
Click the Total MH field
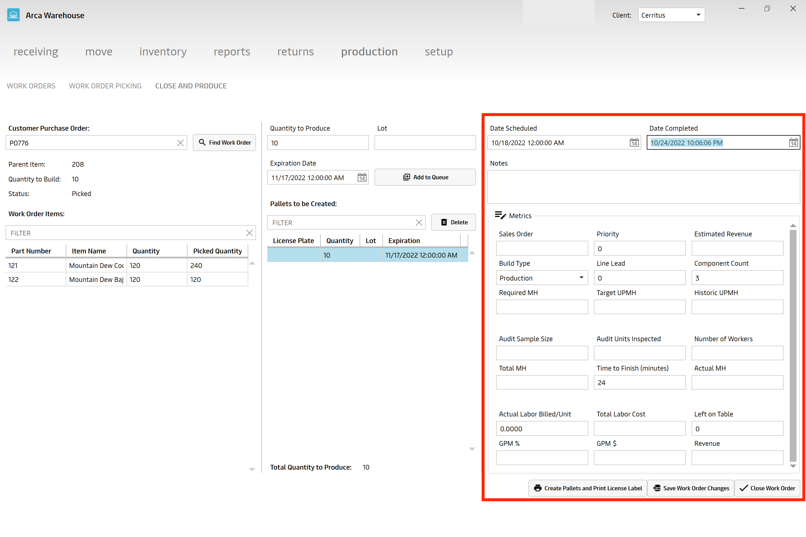[542, 383]
